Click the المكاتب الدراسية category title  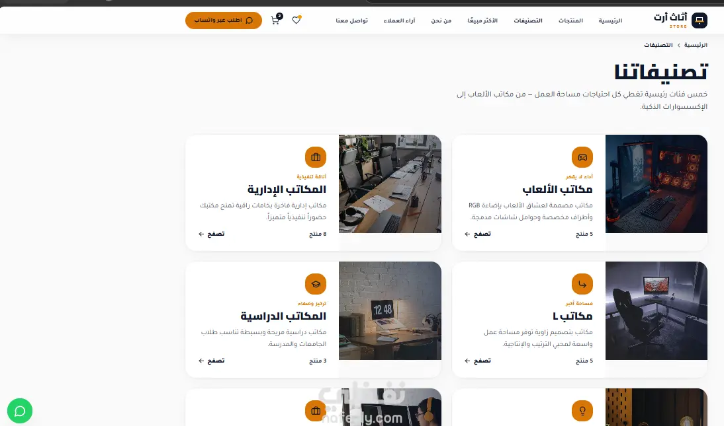283,316
